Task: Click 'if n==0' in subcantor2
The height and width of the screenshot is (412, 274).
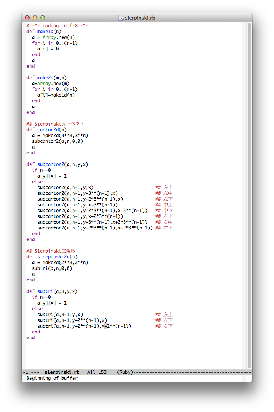Action: 41,170
